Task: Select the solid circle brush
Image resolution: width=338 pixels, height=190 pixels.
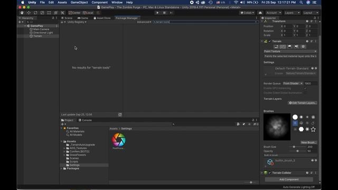Action: 295,117
